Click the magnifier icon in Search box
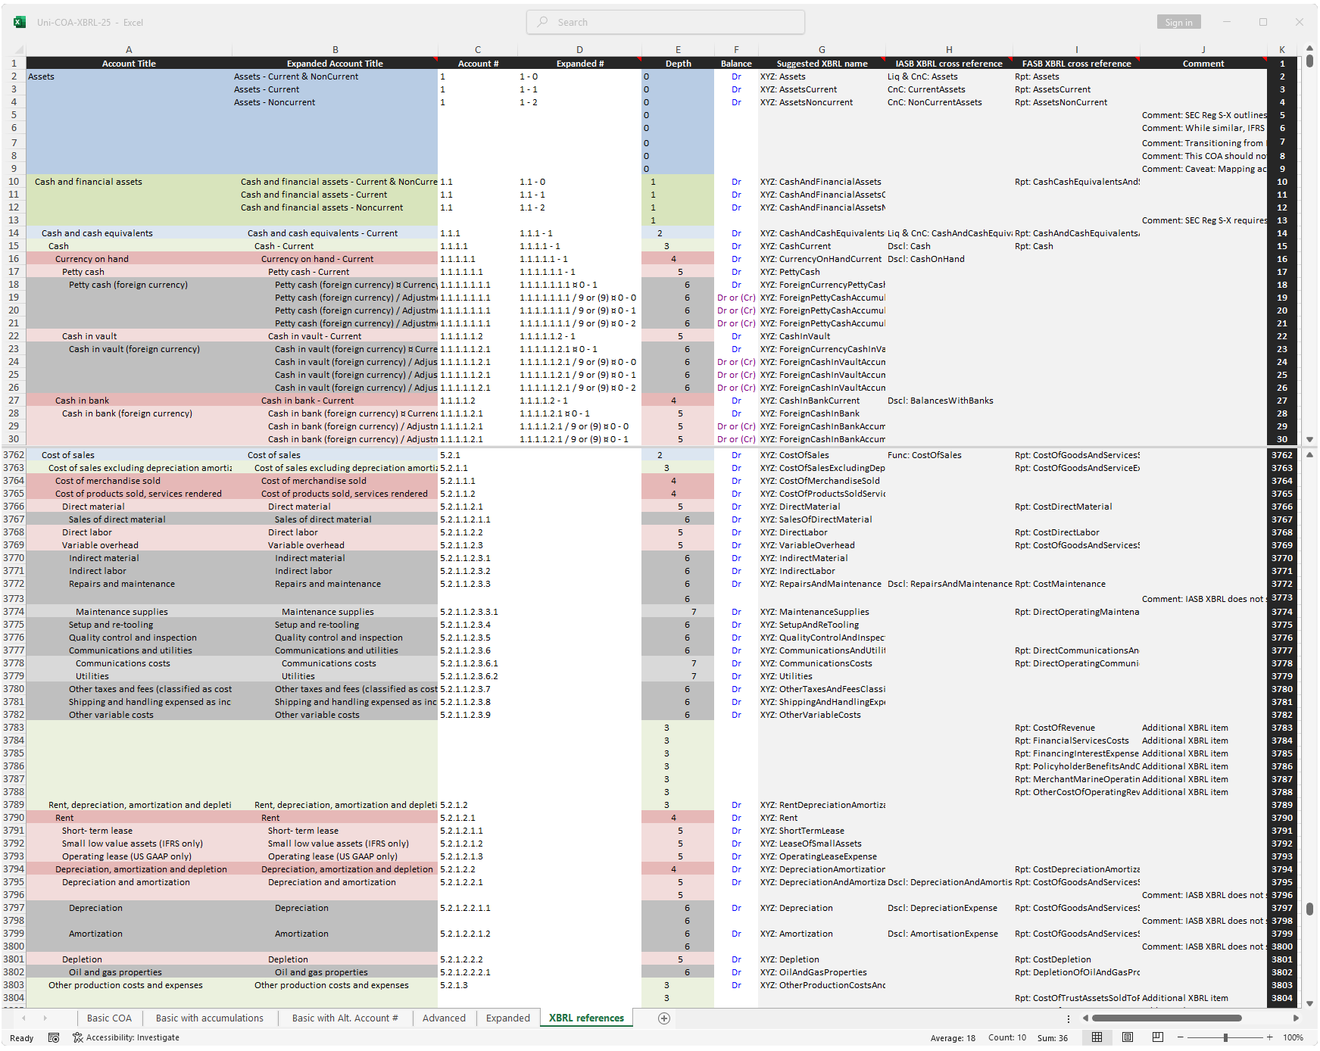 pyautogui.click(x=542, y=22)
